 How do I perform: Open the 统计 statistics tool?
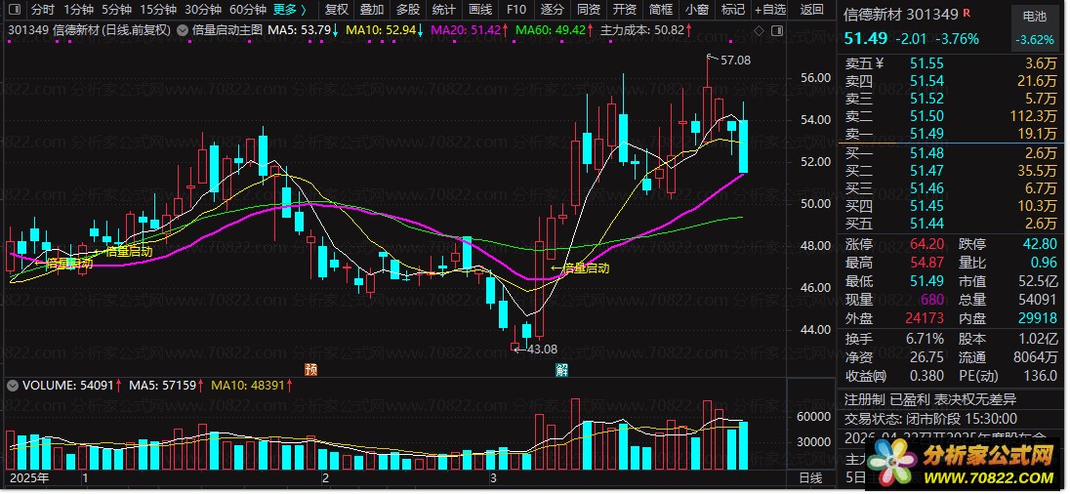click(x=444, y=10)
